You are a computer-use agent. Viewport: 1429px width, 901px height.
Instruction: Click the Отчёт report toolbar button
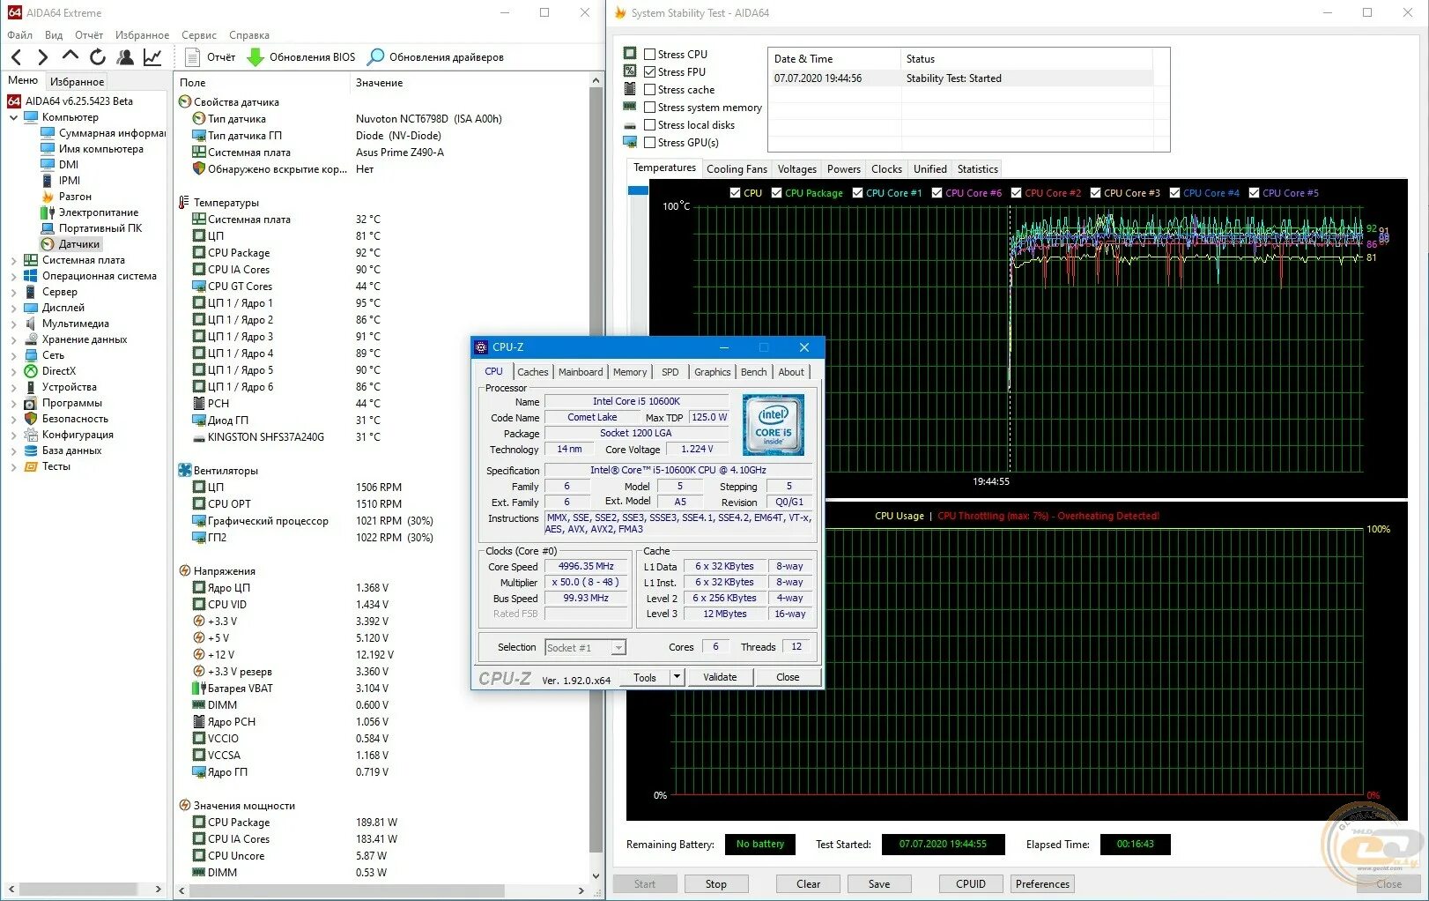[211, 57]
